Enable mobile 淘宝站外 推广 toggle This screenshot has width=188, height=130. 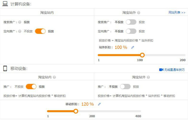pos(125,87)
